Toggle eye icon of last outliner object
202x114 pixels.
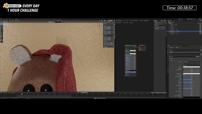click(199, 34)
